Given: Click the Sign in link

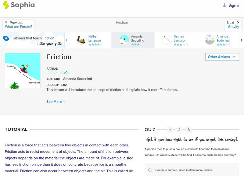Looking at the screenshot, I should 234,5.
